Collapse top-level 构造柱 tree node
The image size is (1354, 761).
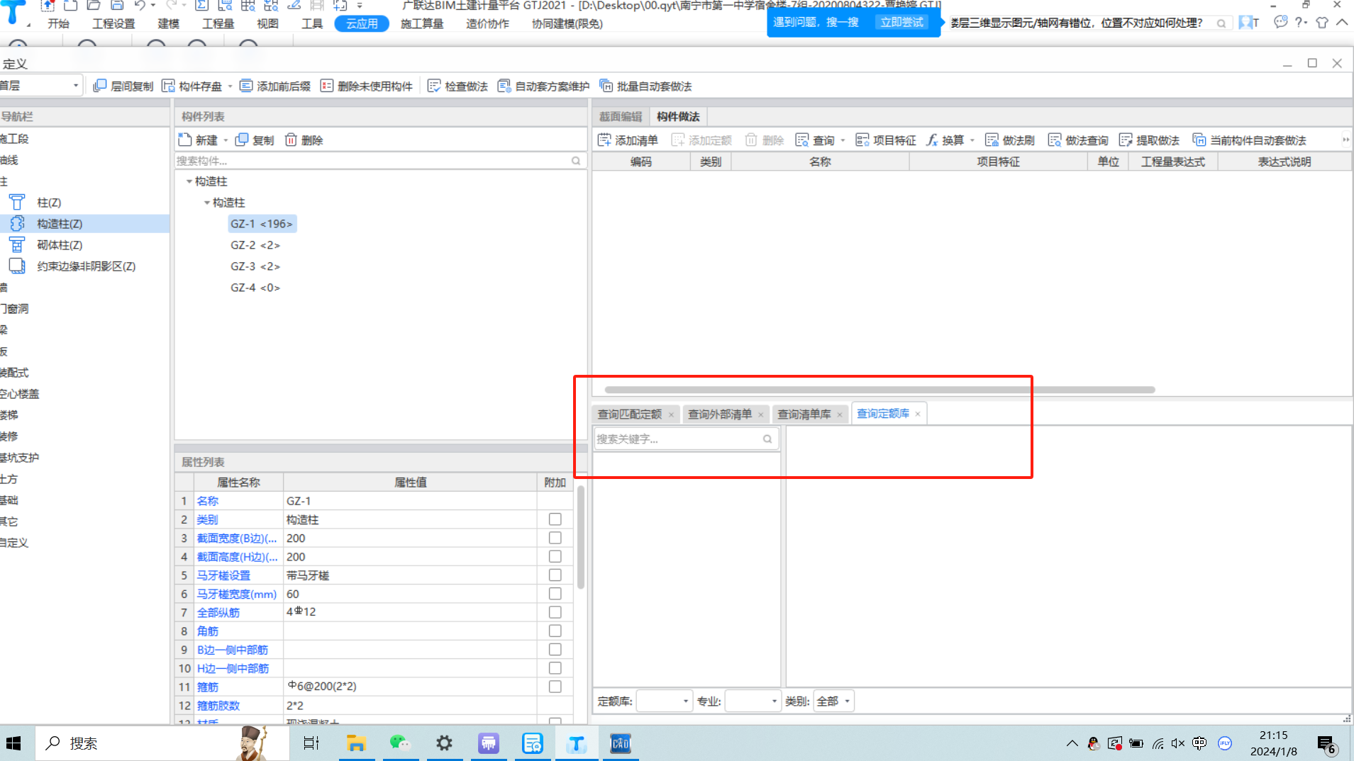tap(189, 181)
